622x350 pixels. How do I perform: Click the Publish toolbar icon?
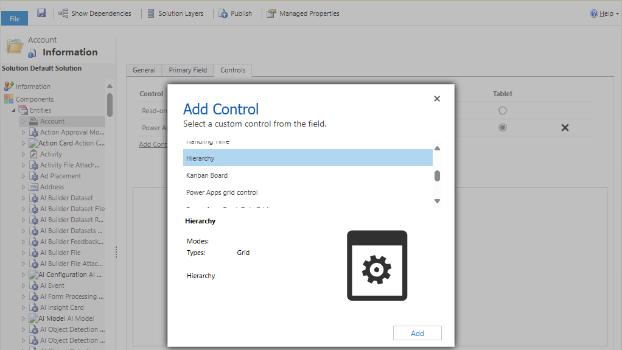click(x=223, y=13)
